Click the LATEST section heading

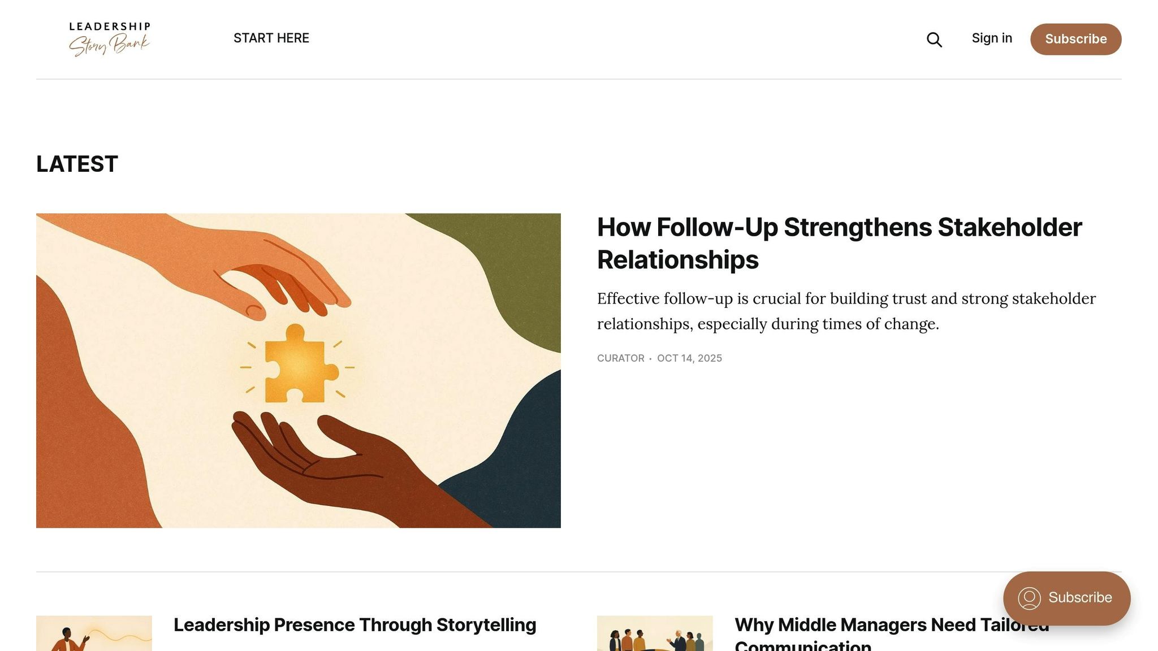coord(77,164)
